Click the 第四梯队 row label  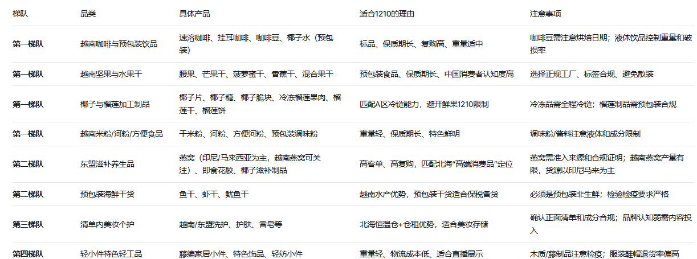pos(28,254)
